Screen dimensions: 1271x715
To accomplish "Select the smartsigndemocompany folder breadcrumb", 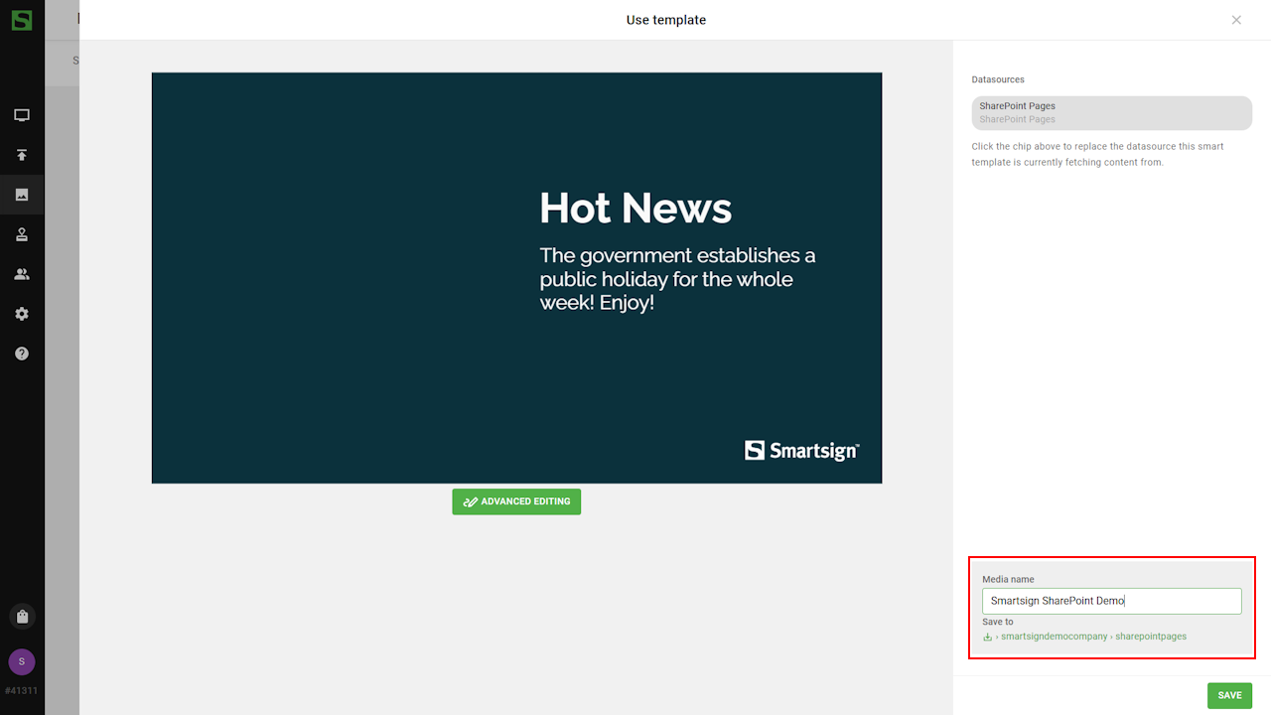I will (x=1054, y=637).
